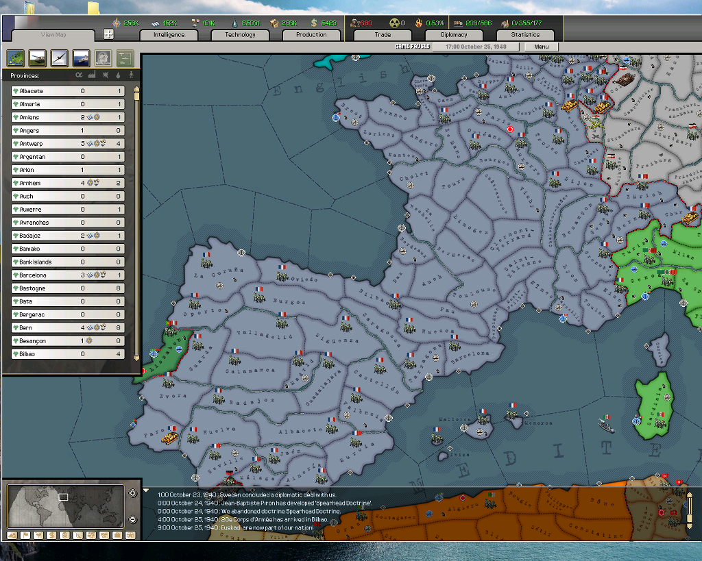Select the Bern province row
This screenshot has height=561, width=702.
68,327
